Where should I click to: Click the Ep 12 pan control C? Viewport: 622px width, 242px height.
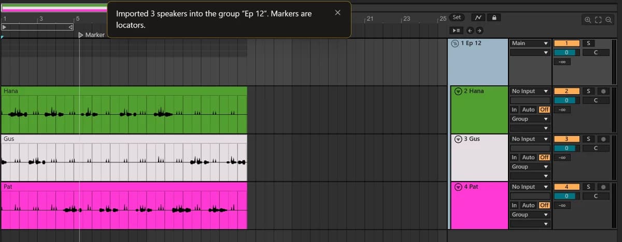point(596,53)
